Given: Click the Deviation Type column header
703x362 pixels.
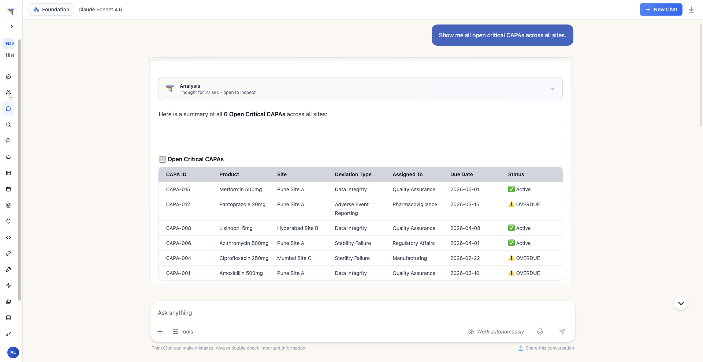Looking at the screenshot, I should pyautogui.click(x=353, y=174).
